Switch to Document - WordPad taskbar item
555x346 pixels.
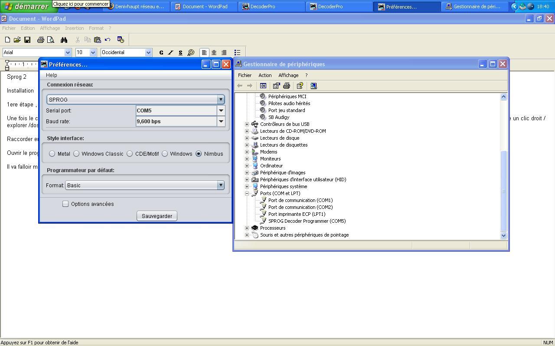(205, 6)
